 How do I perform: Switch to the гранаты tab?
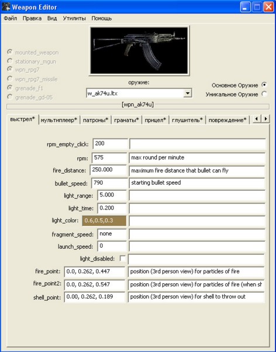pos(126,120)
